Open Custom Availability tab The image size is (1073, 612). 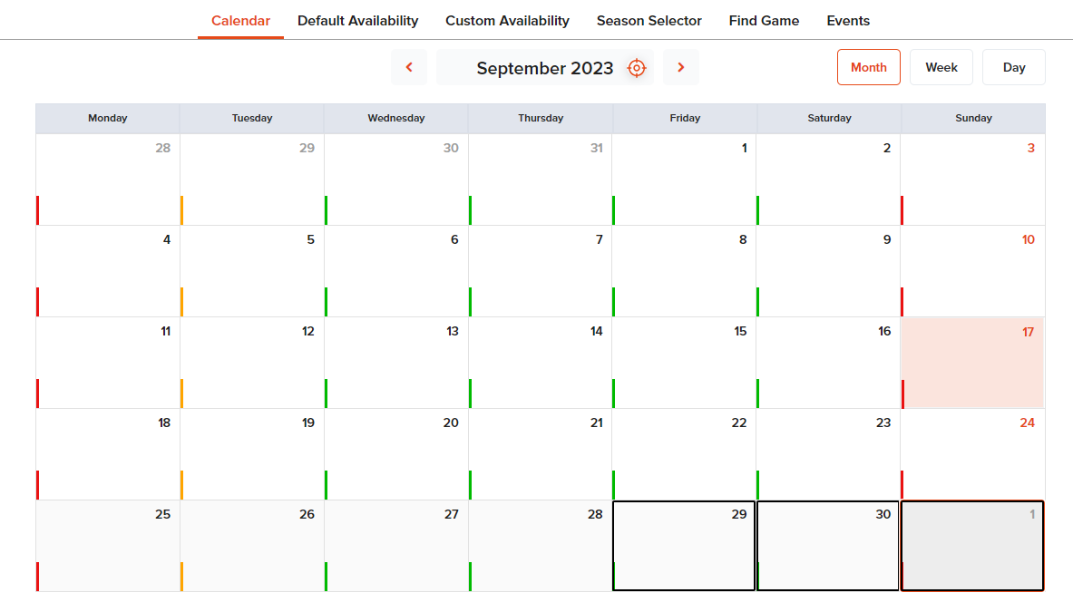pos(507,21)
